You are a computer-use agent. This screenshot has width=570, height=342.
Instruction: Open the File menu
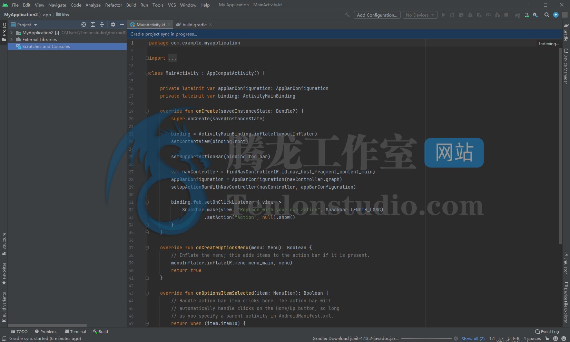click(15, 5)
